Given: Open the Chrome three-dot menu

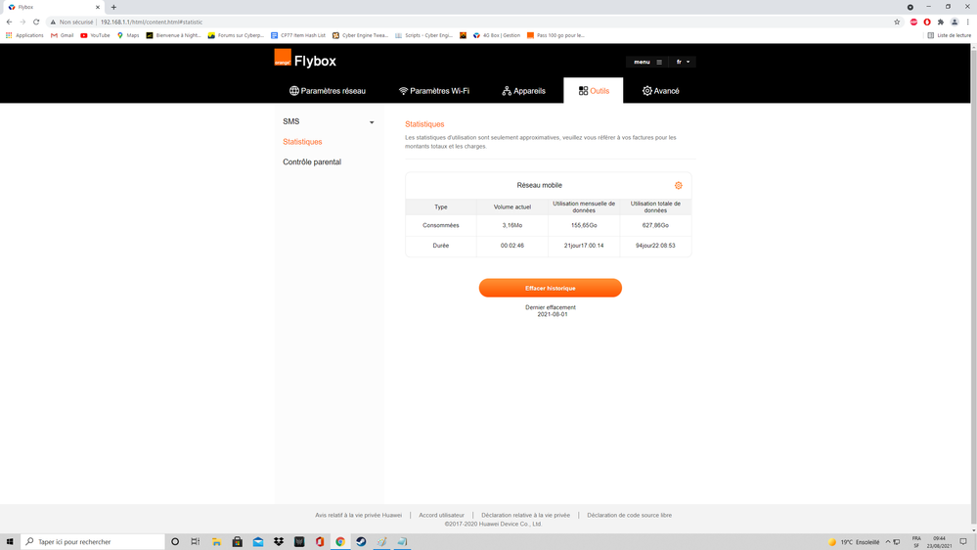Looking at the screenshot, I should [x=967, y=22].
